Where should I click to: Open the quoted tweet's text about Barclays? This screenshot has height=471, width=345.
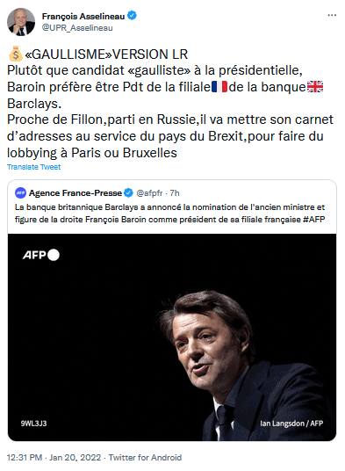[169, 214]
